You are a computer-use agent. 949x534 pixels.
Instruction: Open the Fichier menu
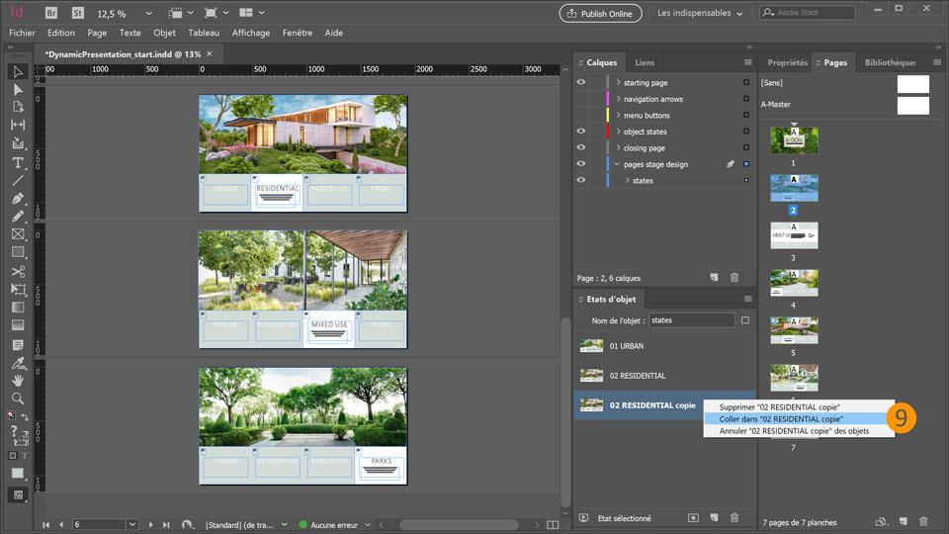click(22, 33)
